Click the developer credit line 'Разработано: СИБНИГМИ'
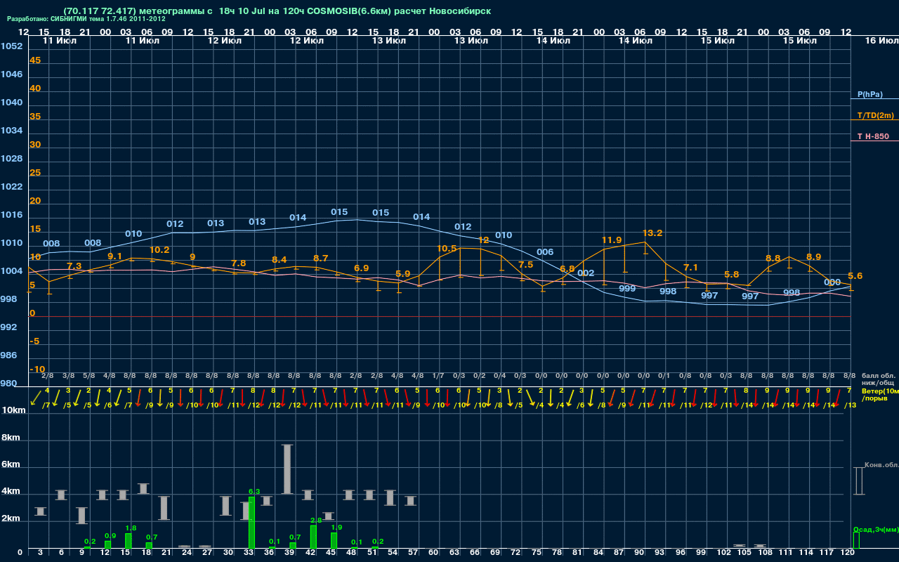This screenshot has width=899, height=562. [86, 19]
